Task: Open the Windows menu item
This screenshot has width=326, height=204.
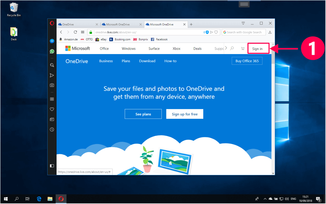Action: [x=129, y=49]
